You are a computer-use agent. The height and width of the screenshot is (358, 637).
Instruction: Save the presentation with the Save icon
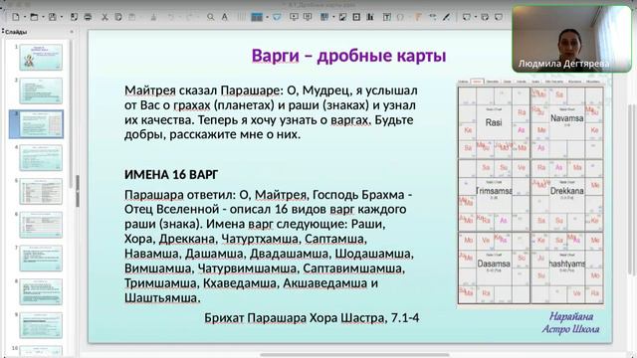[x=53, y=17]
